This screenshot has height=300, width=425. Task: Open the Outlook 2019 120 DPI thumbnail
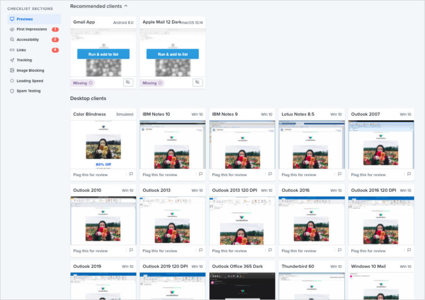173,286
